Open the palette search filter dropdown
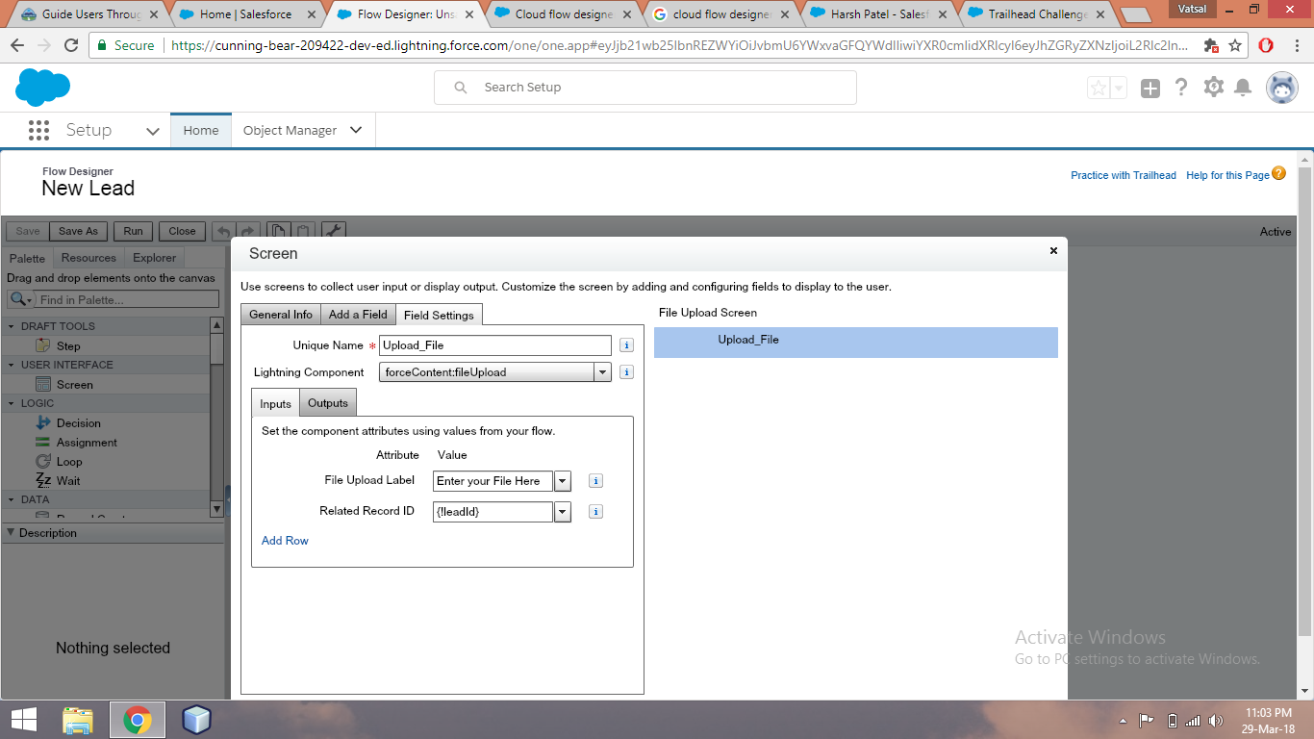This screenshot has height=739, width=1314. pyautogui.click(x=22, y=299)
